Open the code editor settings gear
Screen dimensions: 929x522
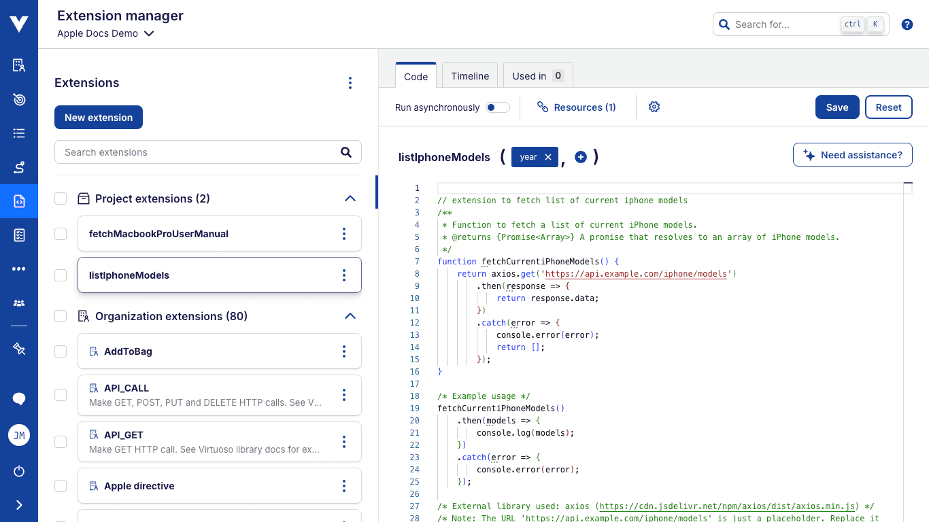click(x=654, y=107)
